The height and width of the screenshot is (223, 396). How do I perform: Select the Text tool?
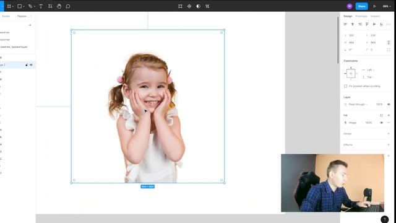[x=41, y=6]
